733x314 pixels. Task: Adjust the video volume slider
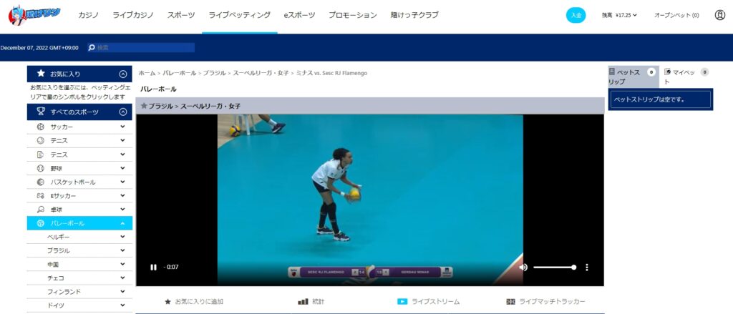click(x=555, y=268)
